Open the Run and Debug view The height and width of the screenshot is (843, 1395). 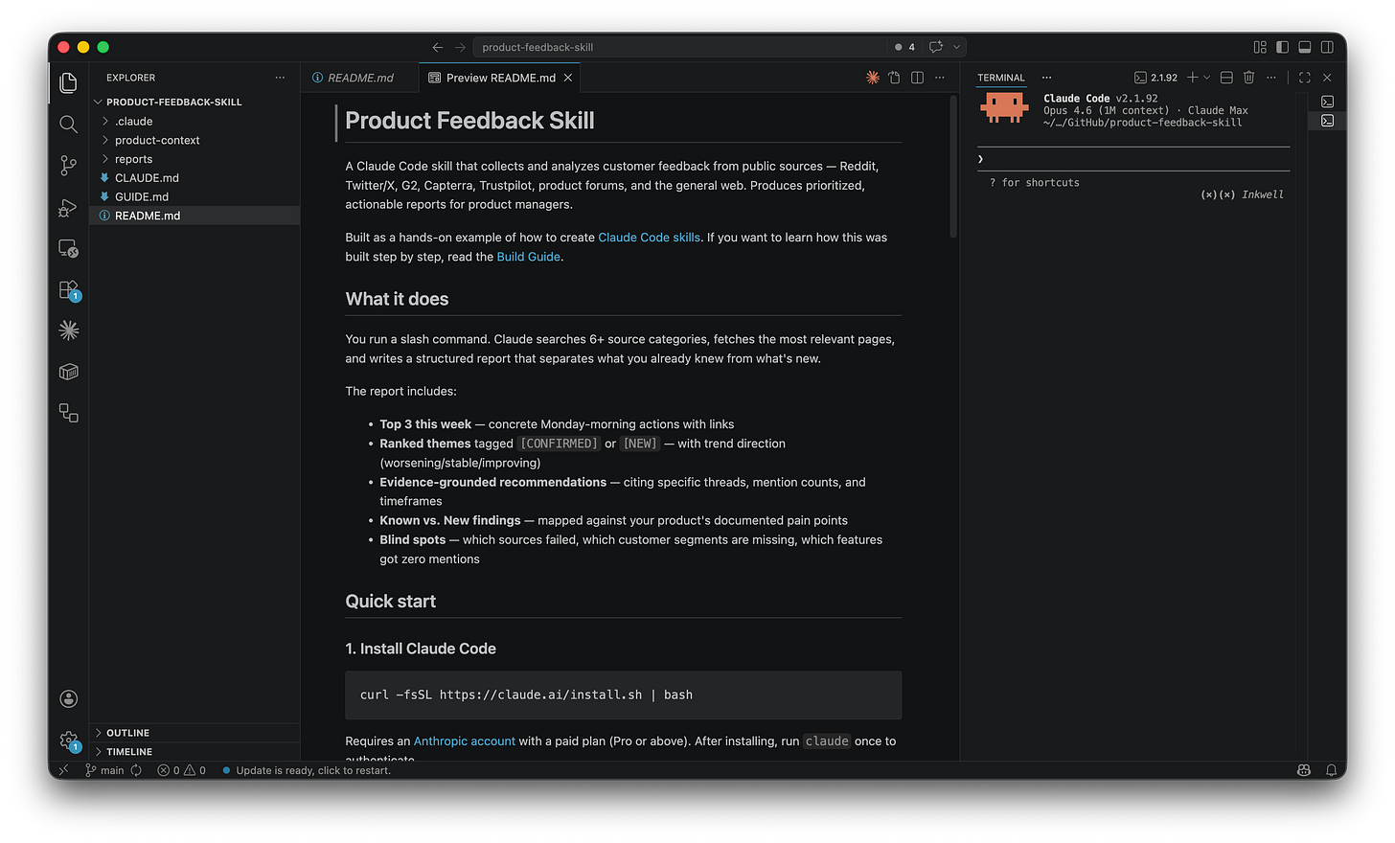68,207
